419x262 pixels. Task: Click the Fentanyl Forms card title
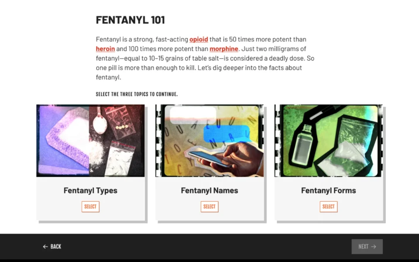(x=328, y=190)
